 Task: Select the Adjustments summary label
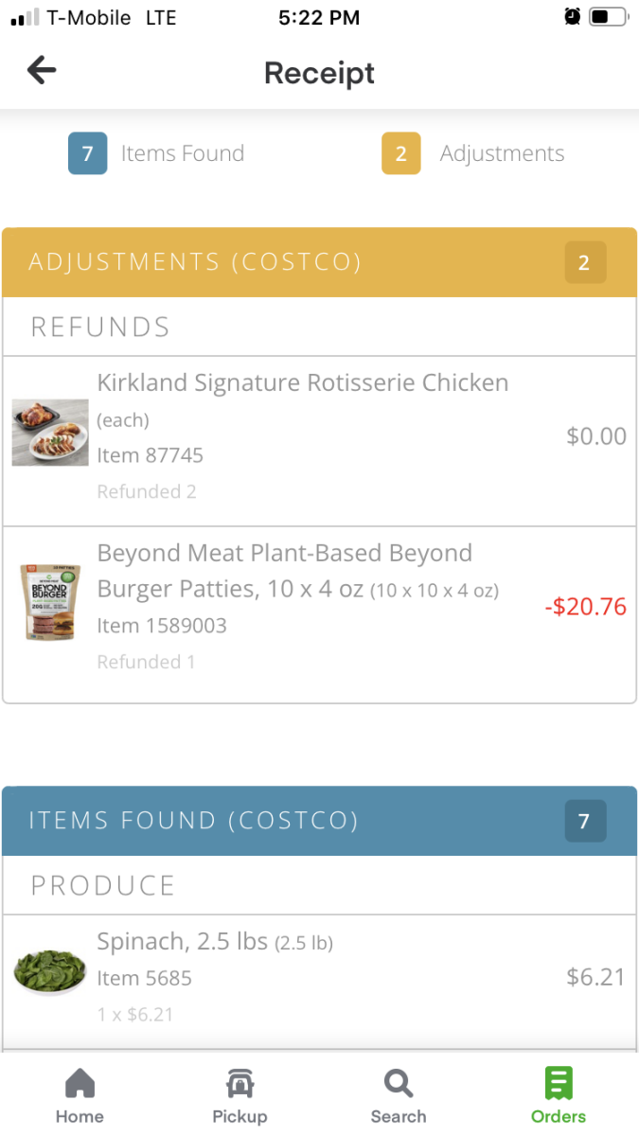coord(502,153)
